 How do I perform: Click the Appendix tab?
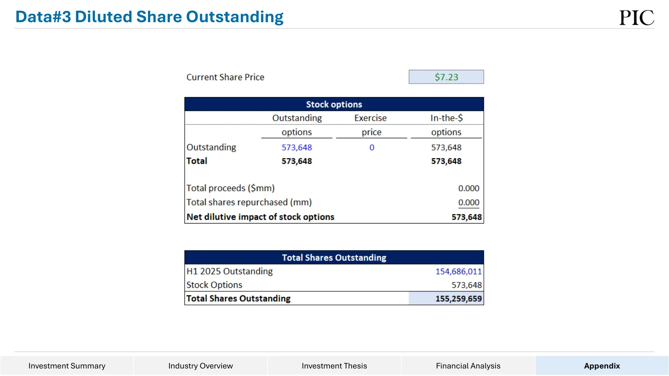pos(602,366)
